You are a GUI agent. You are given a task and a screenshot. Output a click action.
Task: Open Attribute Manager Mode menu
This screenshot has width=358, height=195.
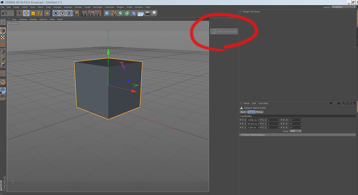point(246,103)
